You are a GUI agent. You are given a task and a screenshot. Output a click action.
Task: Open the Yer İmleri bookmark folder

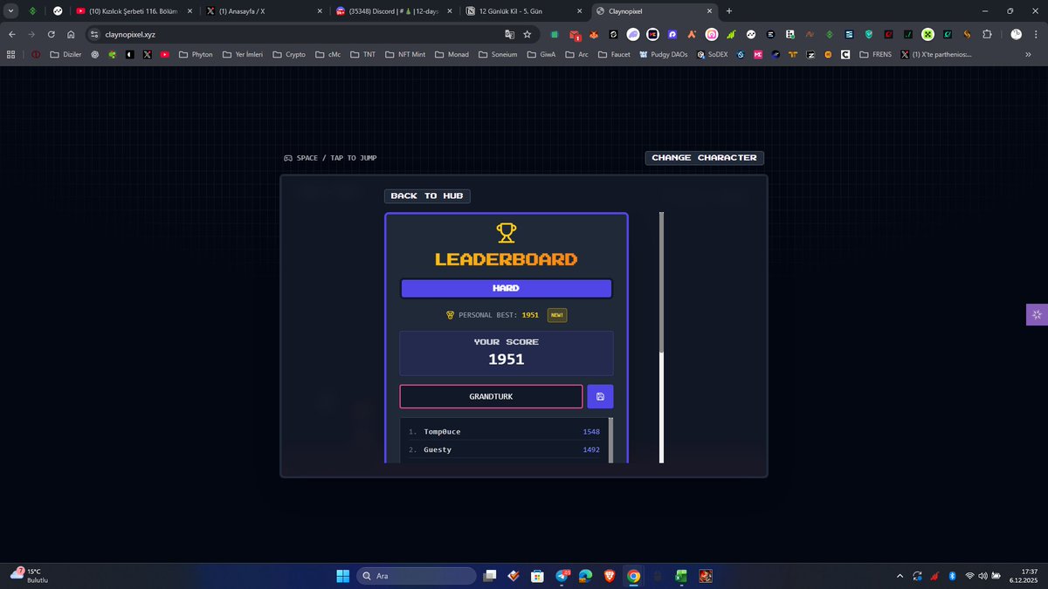click(242, 54)
